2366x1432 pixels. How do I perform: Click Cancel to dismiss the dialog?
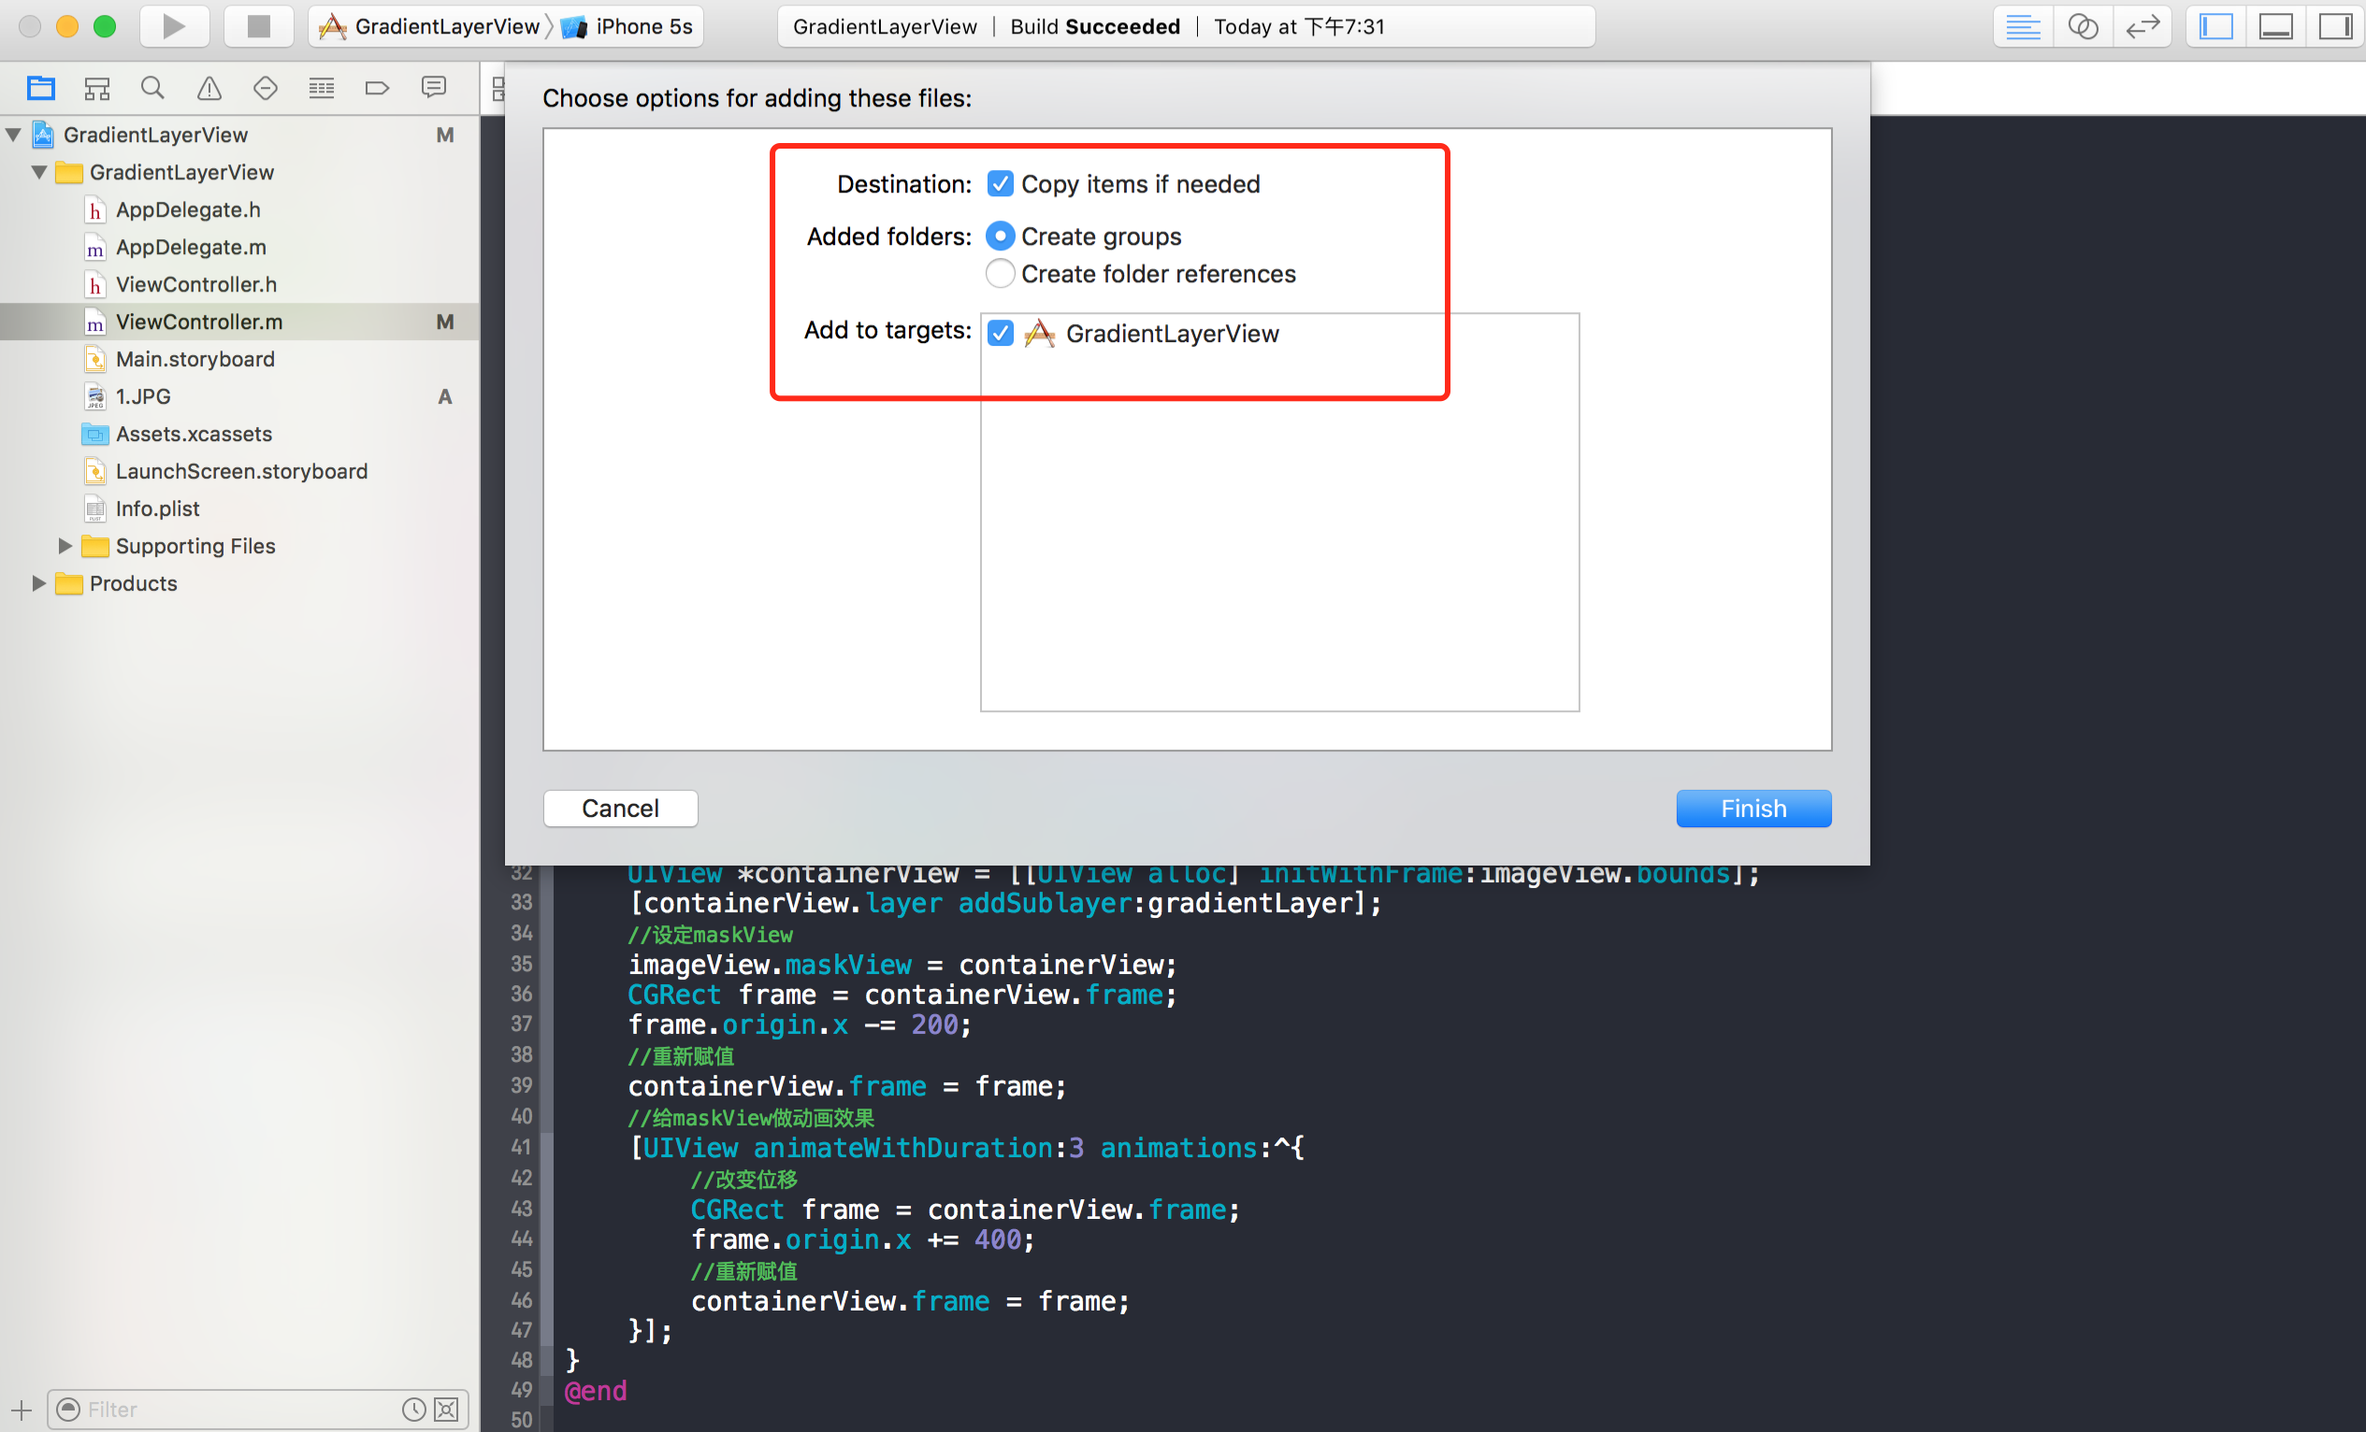[x=620, y=808]
